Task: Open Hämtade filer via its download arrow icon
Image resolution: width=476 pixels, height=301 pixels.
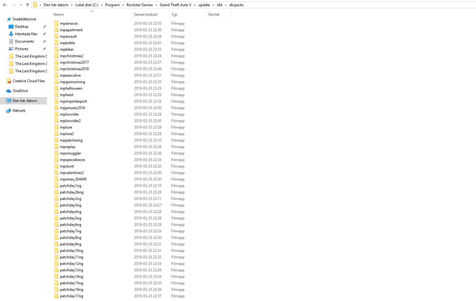Action: click(x=11, y=34)
